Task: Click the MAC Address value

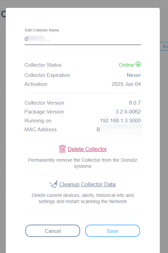Action: click(x=119, y=130)
